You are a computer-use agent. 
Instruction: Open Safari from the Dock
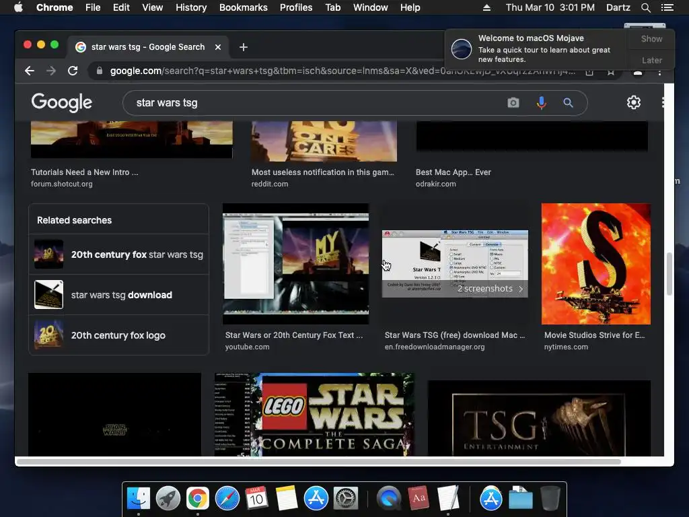pyautogui.click(x=227, y=498)
